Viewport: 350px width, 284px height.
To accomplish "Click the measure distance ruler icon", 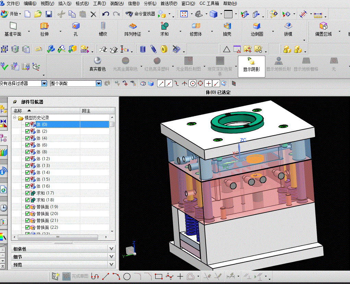I will pyautogui.click(x=318, y=15).
